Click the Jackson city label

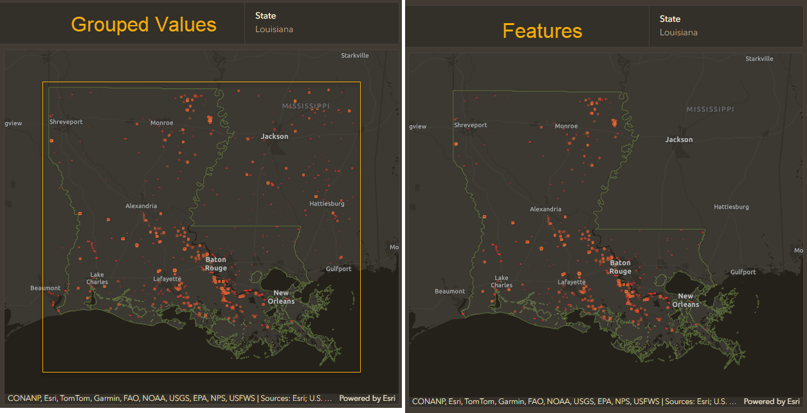pos(275,136)
